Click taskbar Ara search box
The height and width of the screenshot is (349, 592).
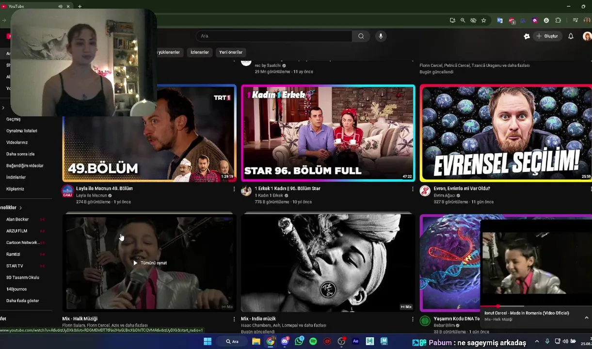point(232,341)
